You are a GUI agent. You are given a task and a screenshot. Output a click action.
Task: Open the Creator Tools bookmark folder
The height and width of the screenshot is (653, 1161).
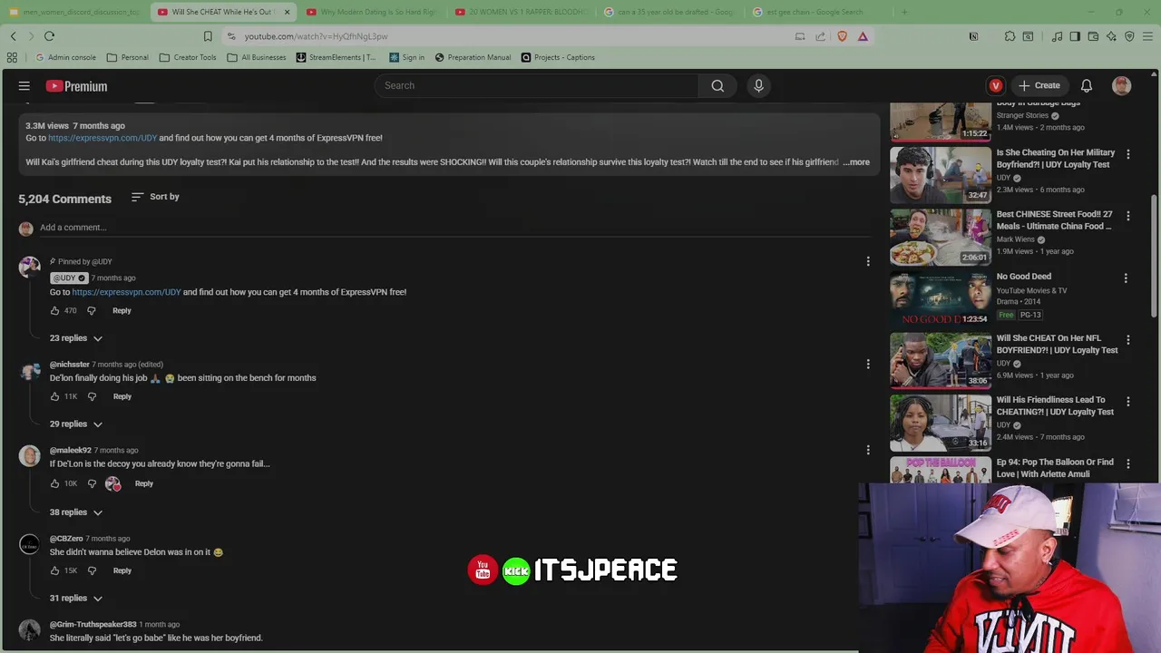tap(188, 57)
